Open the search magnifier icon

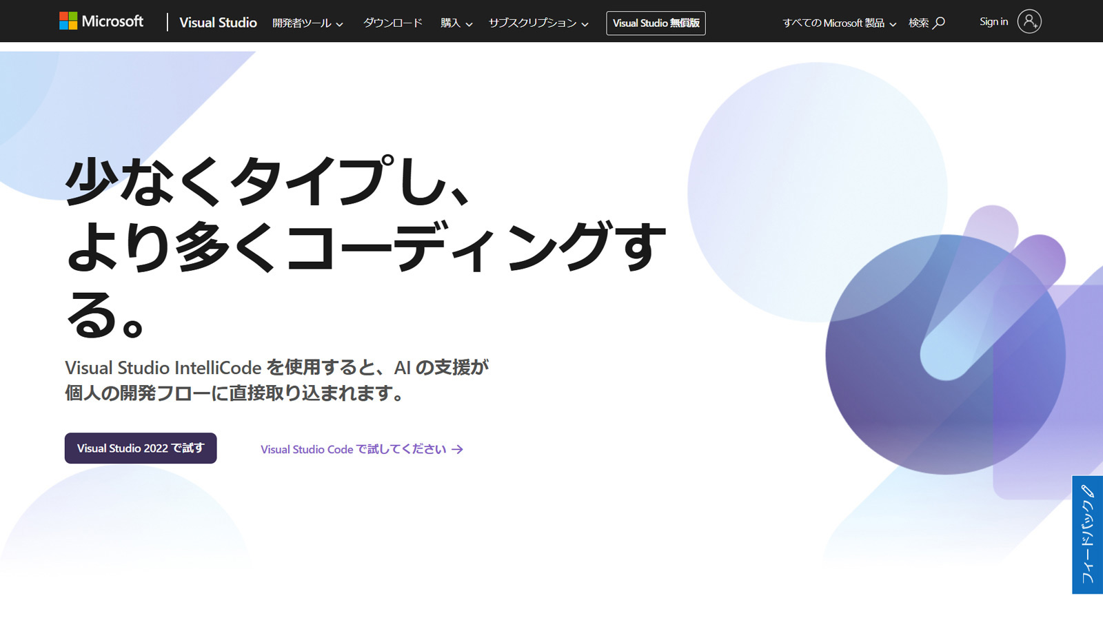[939, 23]
